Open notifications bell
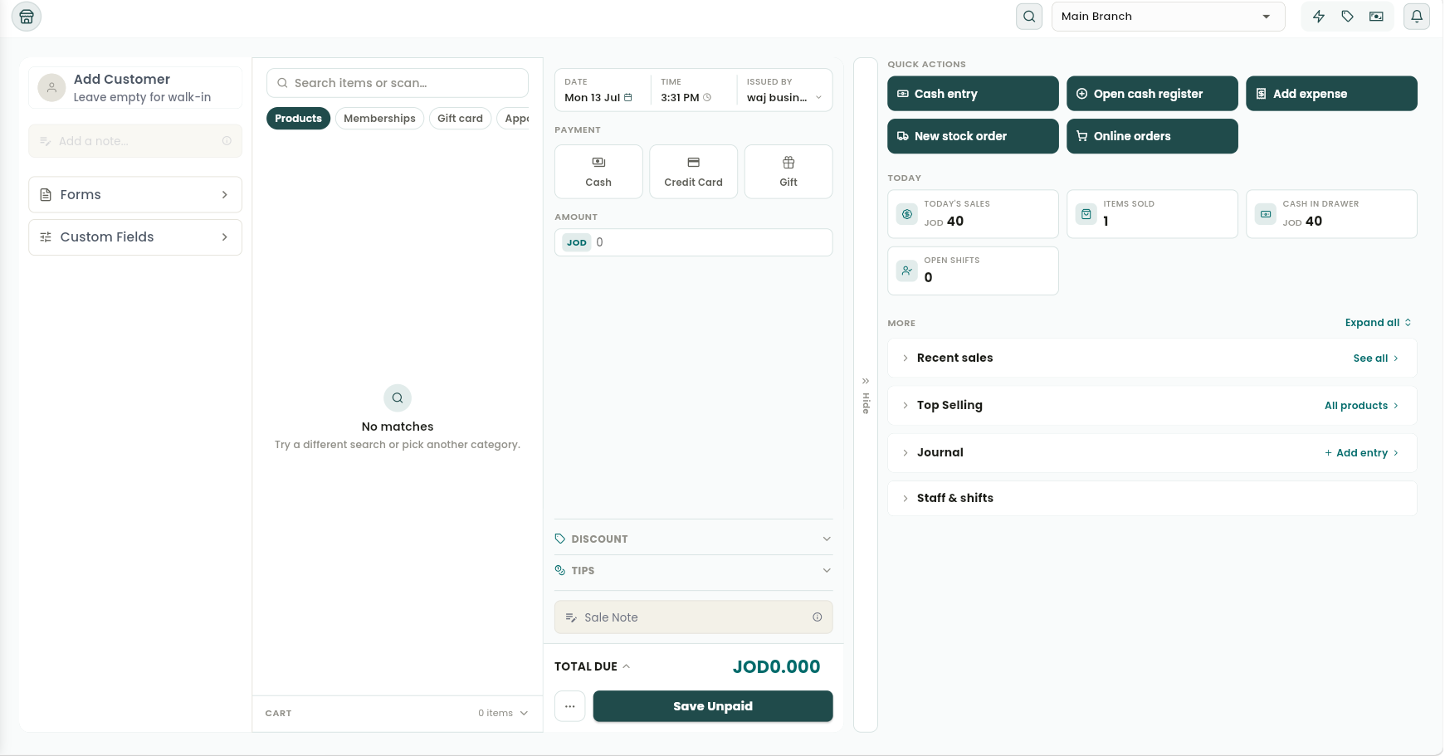This screenshot has width=1445, height=756. (1417, 17)
